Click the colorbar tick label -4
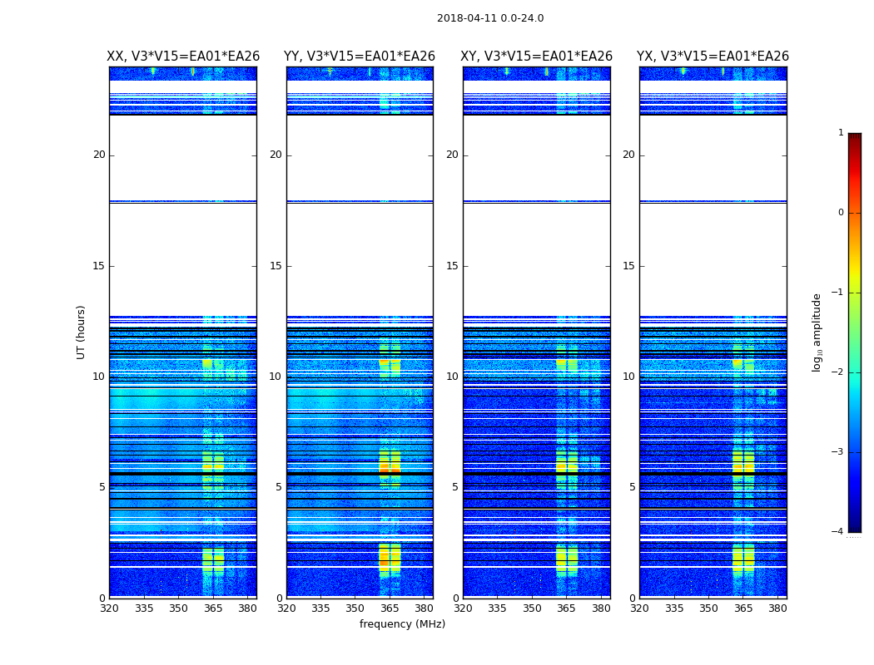This screenshot has width=874, height=665. click(838, 532)
